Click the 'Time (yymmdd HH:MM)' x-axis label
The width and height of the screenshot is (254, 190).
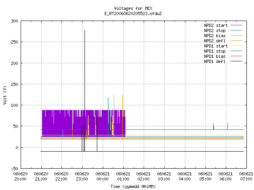point(133,186)
